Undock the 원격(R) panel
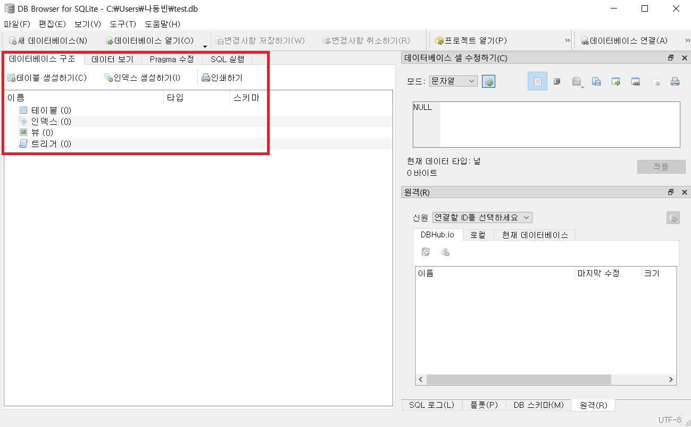Screen dimensions: 691x427 click(x=671, y=192)
